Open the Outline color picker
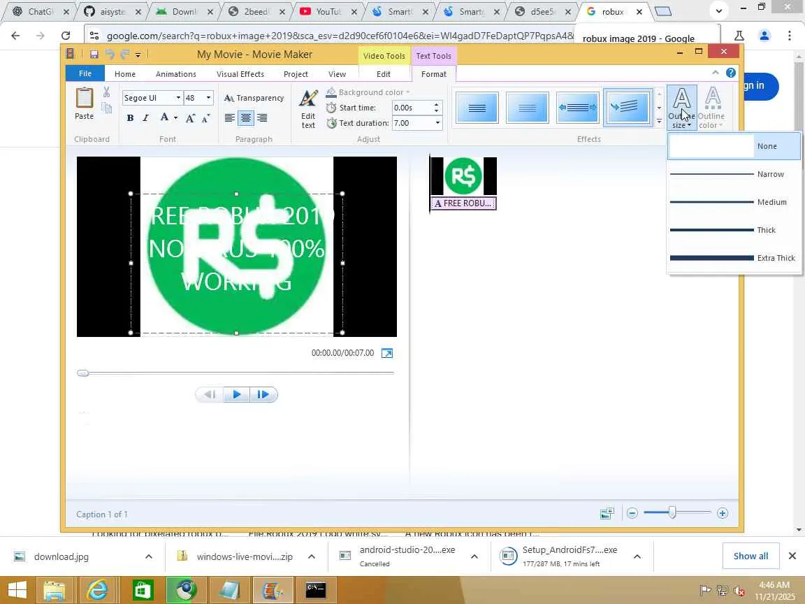The height and width of the screenshot is (604, 805). [x=711, y=108]
